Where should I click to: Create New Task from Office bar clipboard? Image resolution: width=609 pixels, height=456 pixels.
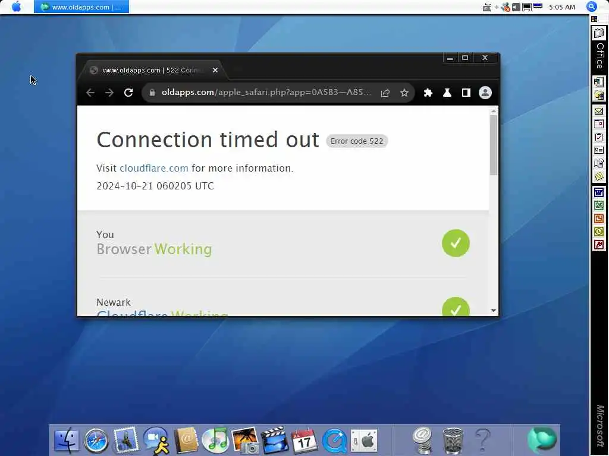[598, 137]
